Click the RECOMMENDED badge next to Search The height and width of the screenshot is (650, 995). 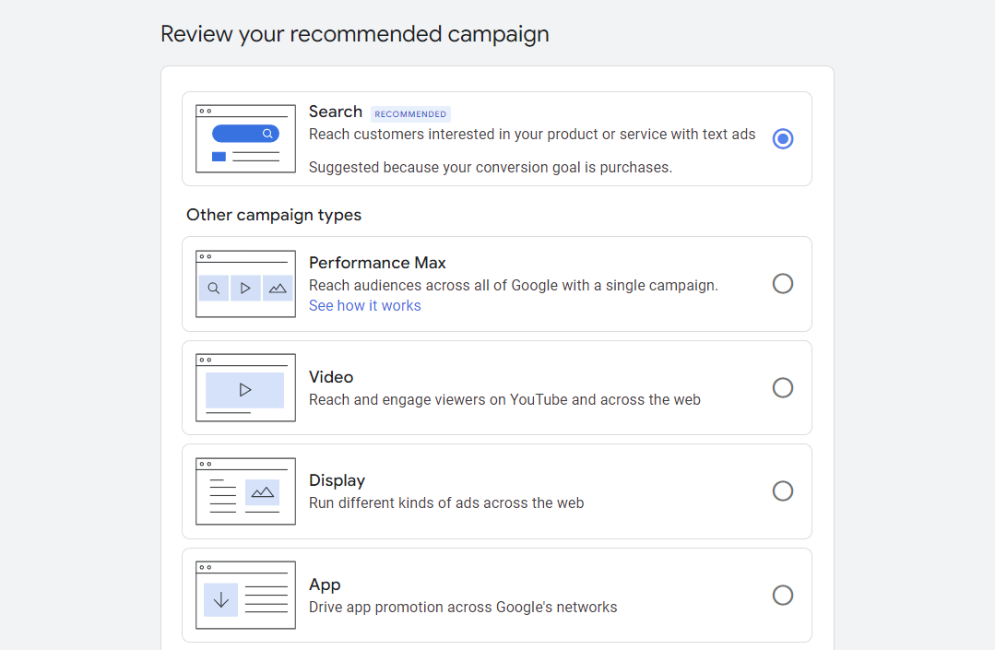410,114
